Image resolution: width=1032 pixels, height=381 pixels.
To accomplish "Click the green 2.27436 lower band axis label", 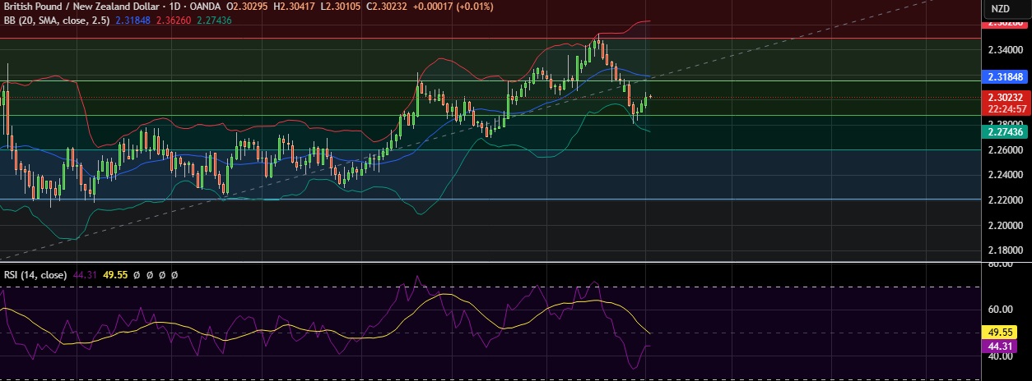I will [1006, 131].
